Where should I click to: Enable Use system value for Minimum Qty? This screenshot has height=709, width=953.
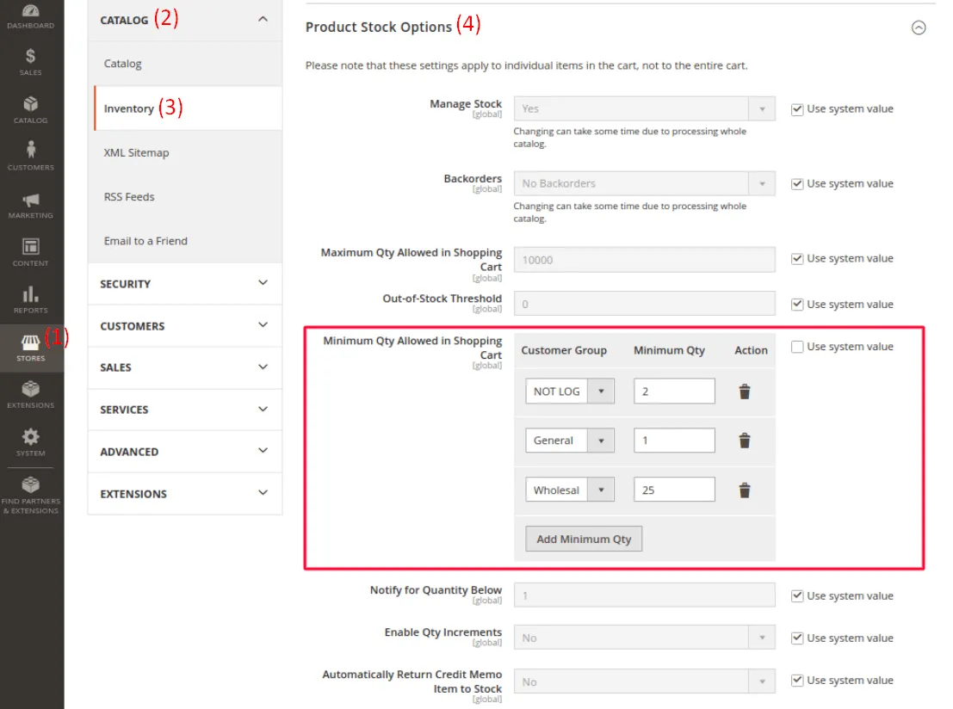(x=797, y=347)
